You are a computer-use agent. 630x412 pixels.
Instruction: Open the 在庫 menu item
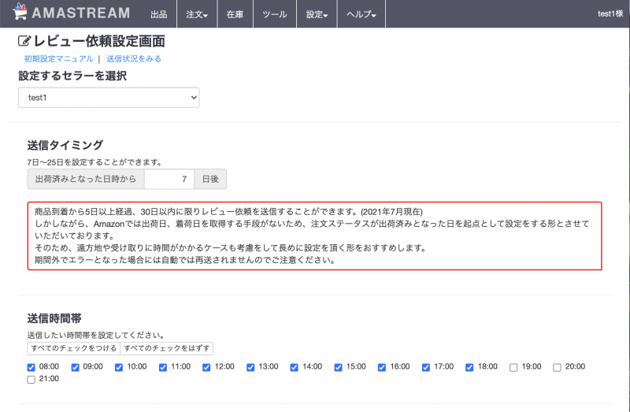coord(235,14)
